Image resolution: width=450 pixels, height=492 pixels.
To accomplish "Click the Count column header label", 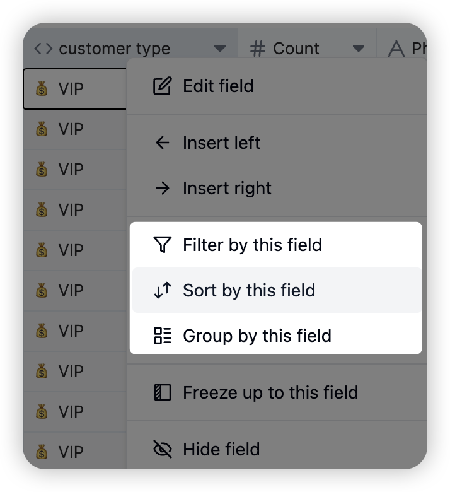I will click(x=296, y=49).
